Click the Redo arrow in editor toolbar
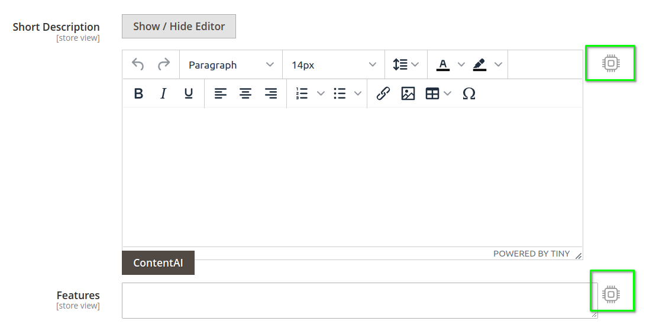 (x=164, y=64)
